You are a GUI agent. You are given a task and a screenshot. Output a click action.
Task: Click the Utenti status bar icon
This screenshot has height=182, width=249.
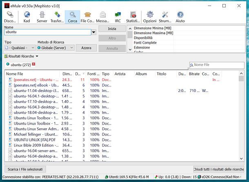point(107,177)
